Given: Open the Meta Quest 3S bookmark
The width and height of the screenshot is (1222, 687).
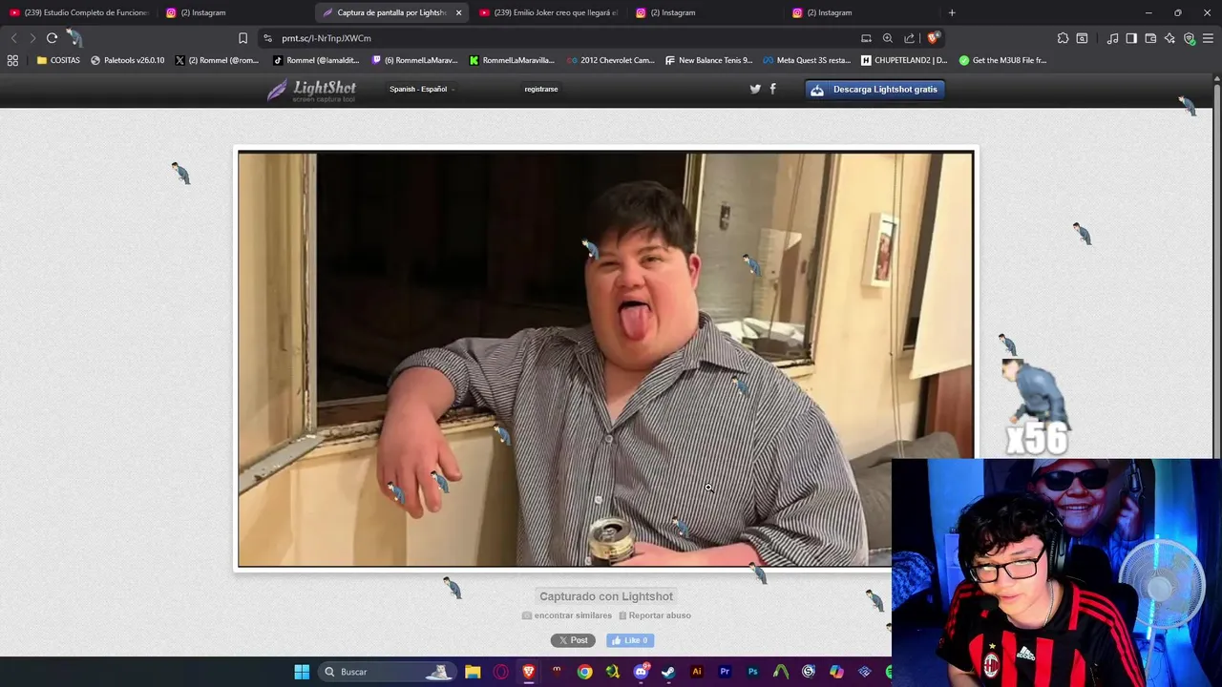Looking at the screenshot, I should pos(807,60).
